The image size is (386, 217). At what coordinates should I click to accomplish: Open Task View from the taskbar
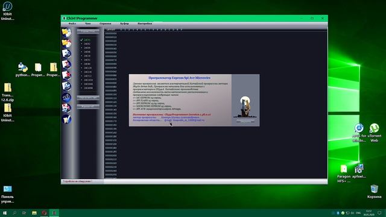tap(24, 213)
